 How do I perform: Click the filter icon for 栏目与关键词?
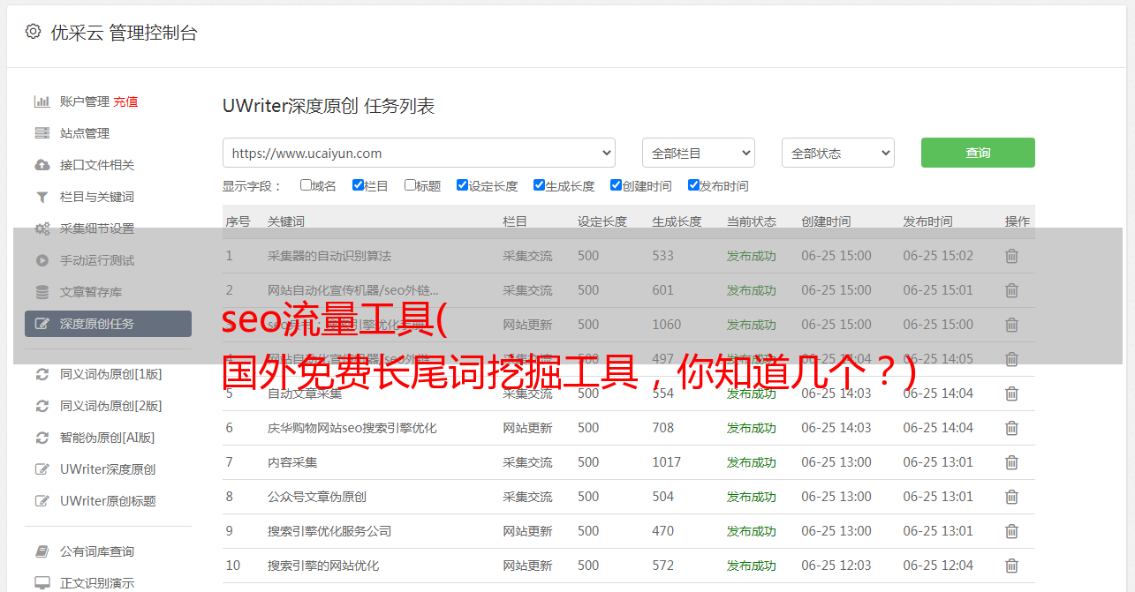click(x=42, y=197)
